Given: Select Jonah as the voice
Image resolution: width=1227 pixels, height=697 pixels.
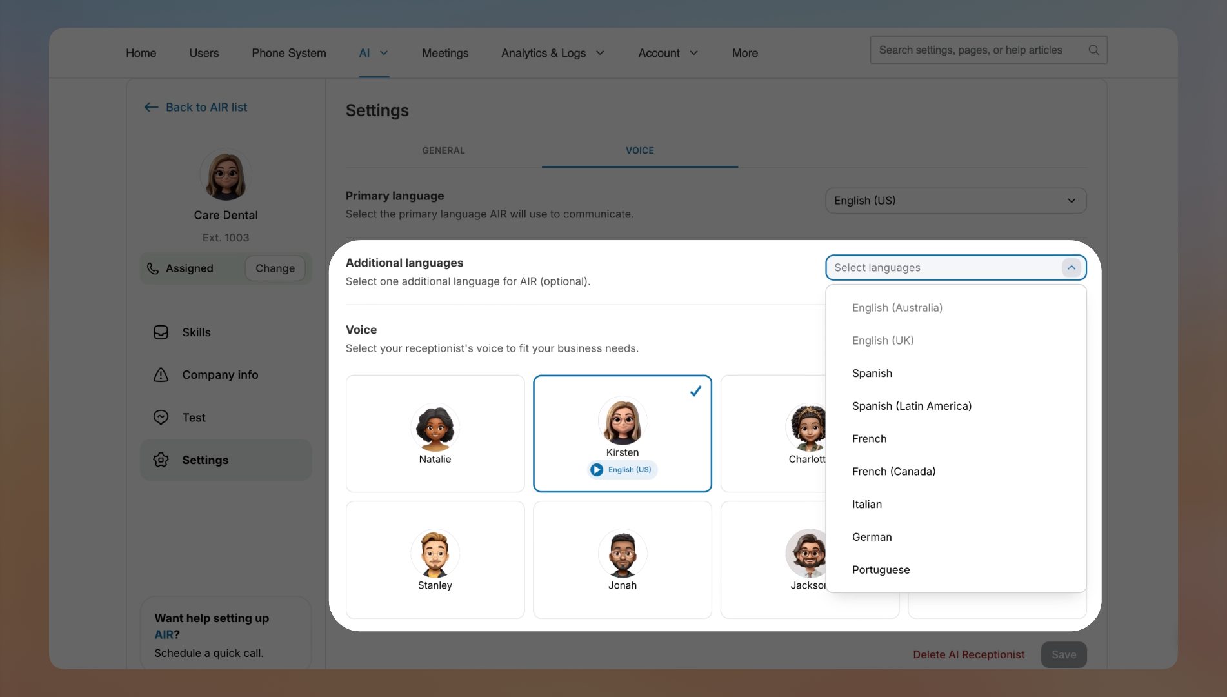Looking at the screenshot, I should click(x=621, y=559).
